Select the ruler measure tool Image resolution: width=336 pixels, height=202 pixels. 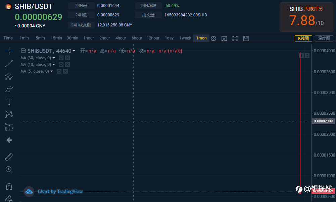click(9, 157)
